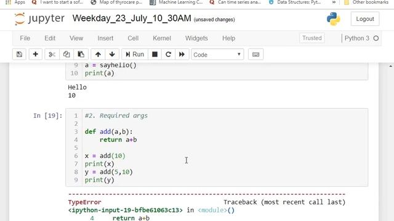Select the In [19]: cell prompt

tap(48, 115)
